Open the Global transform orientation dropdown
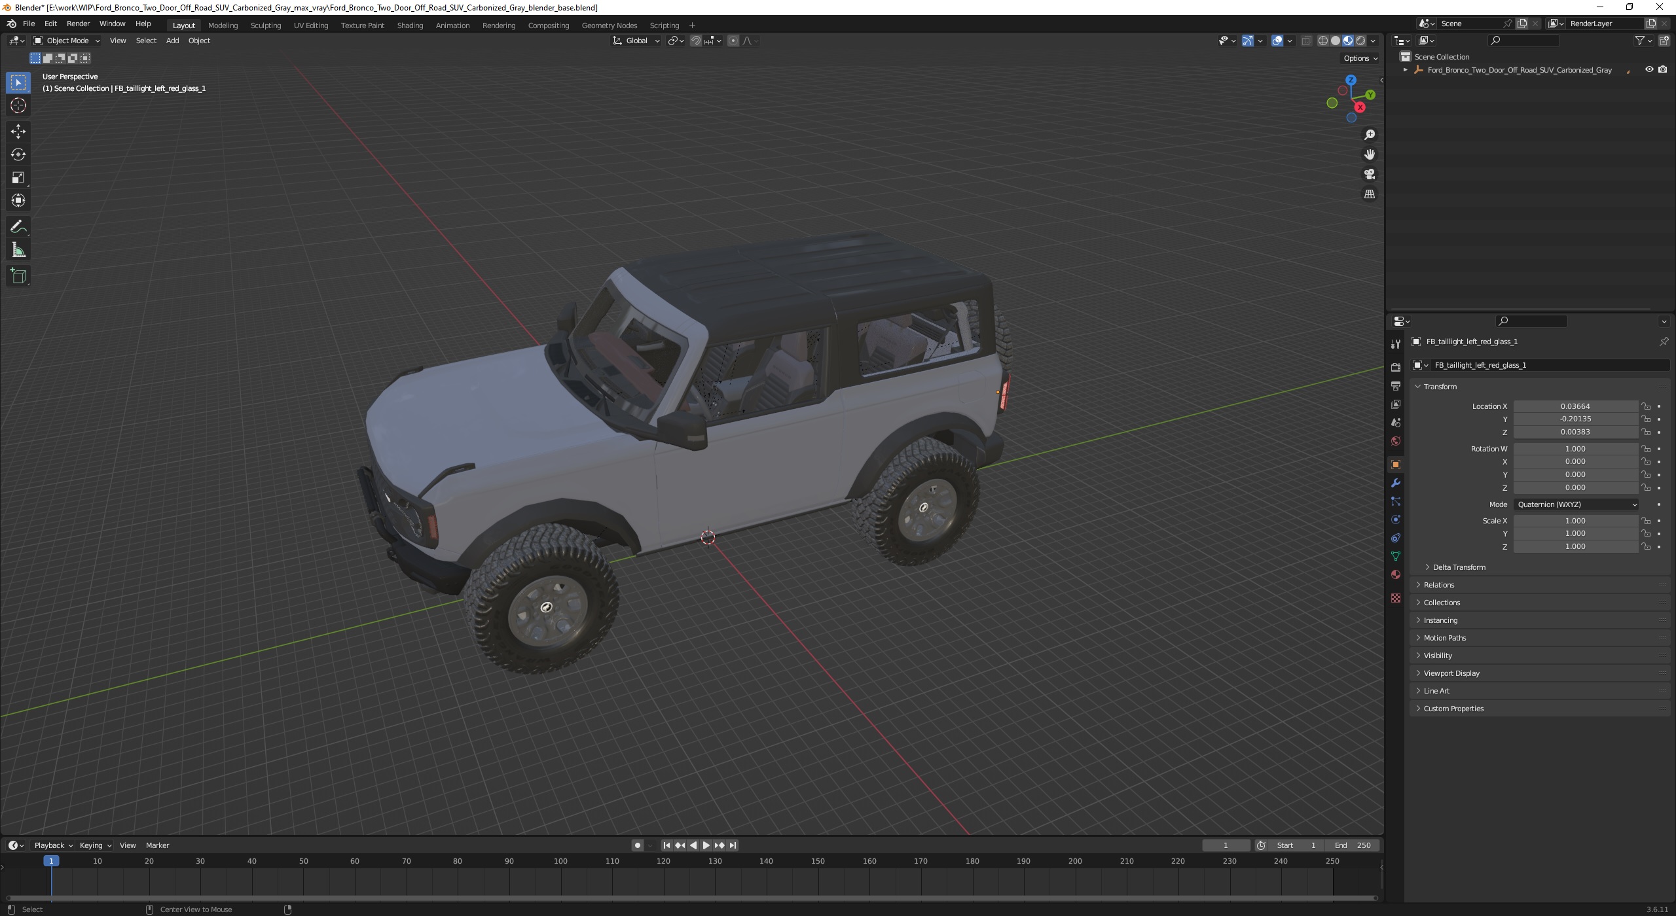This screenshot has height=916, width=1676. pos(636,41)
